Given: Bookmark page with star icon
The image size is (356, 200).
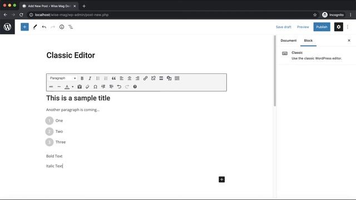Looking at the screenshot, I should (315, 15).
